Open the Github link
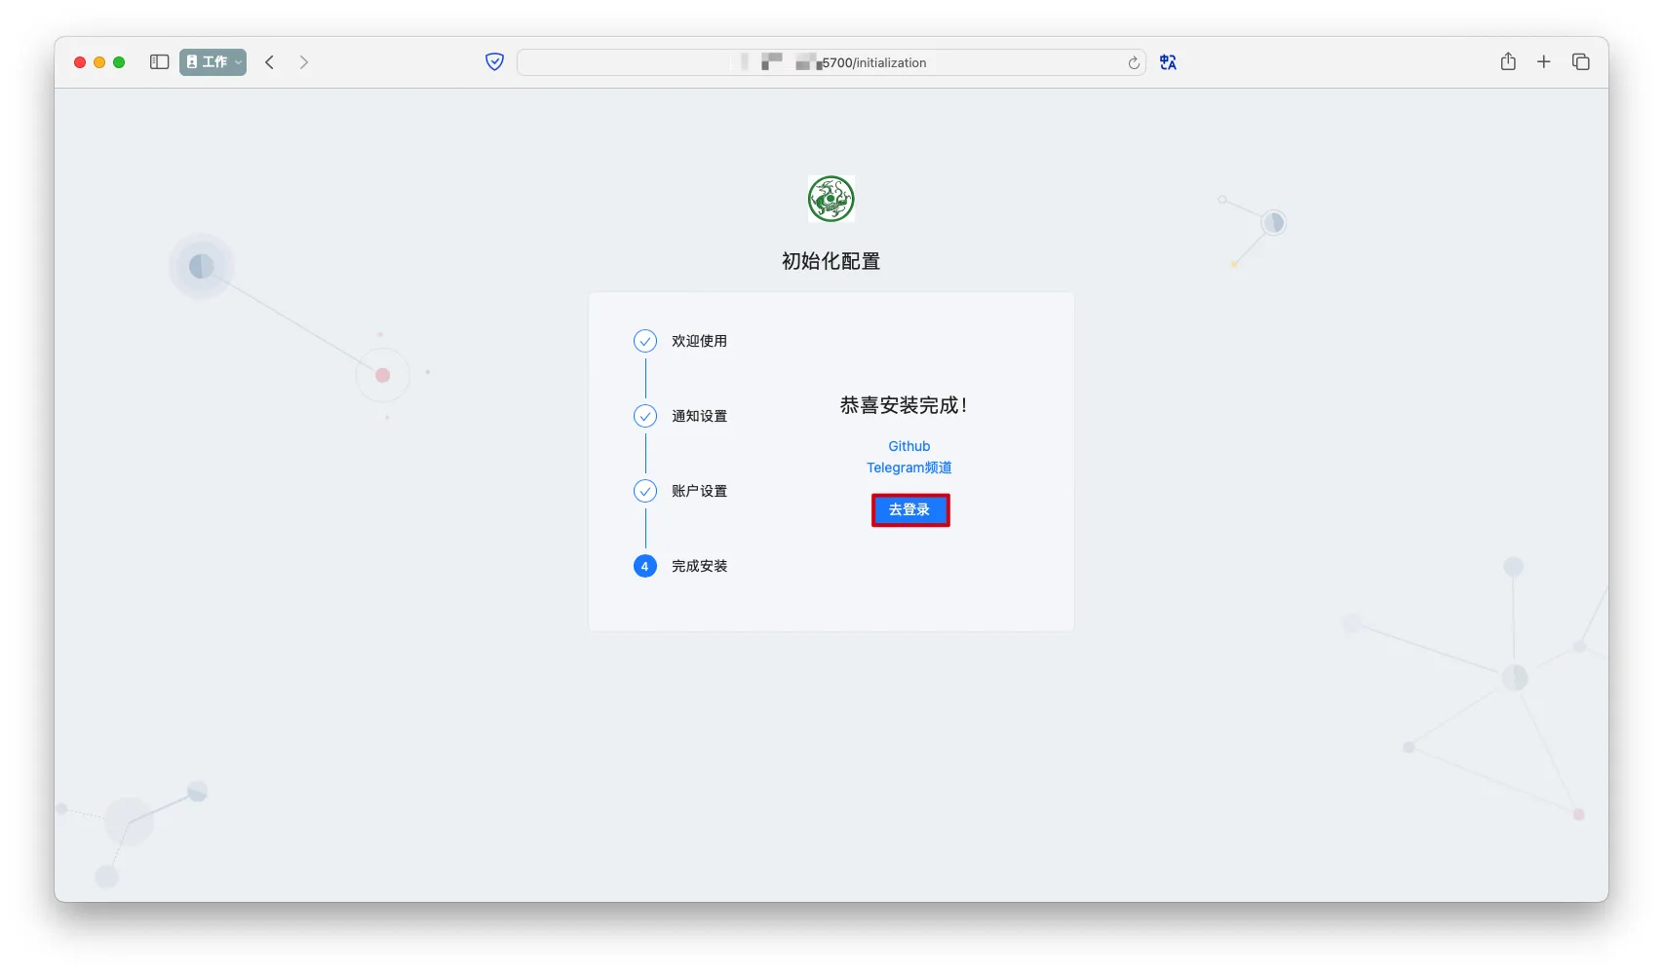This screenshot has width=1663, height=974. coord(909,446)
